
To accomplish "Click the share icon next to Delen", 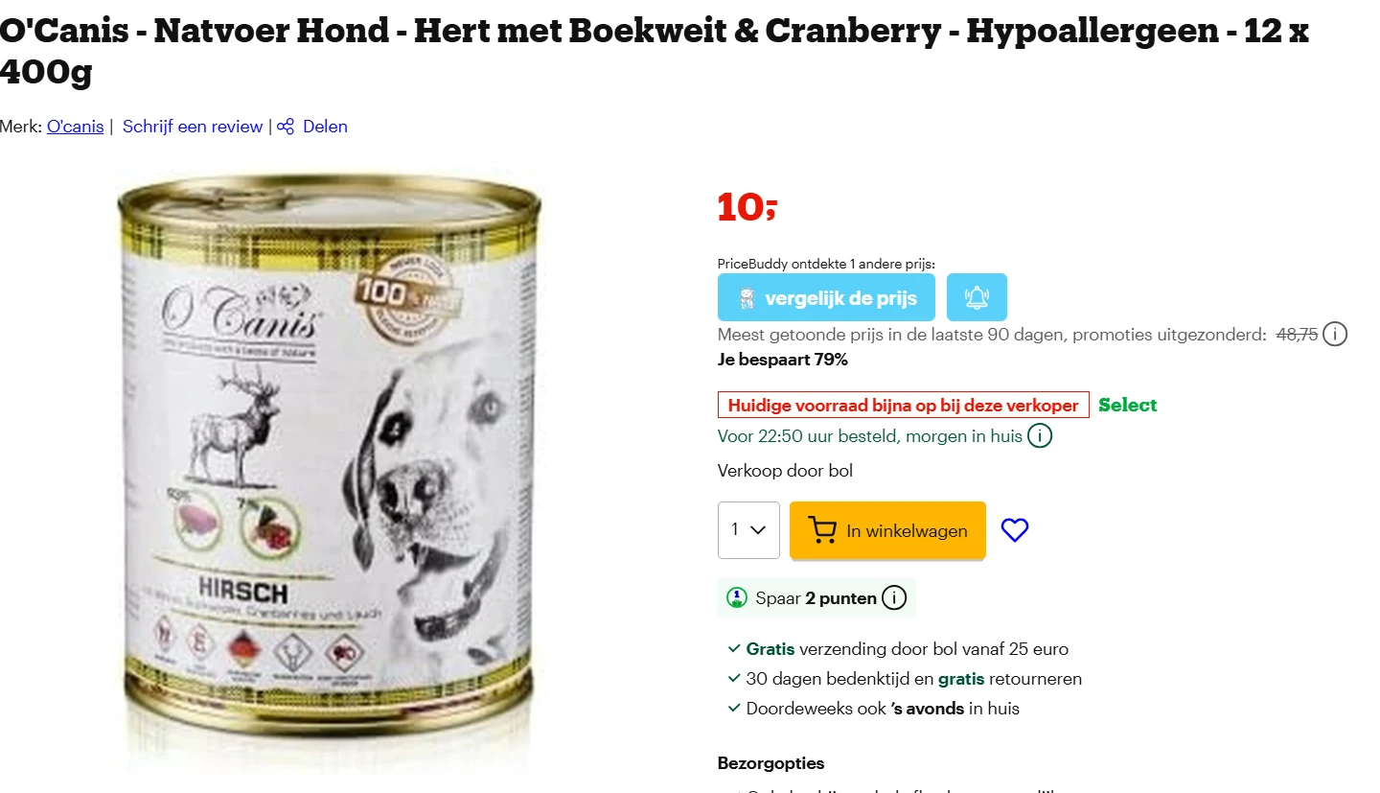I will (286, 127).
